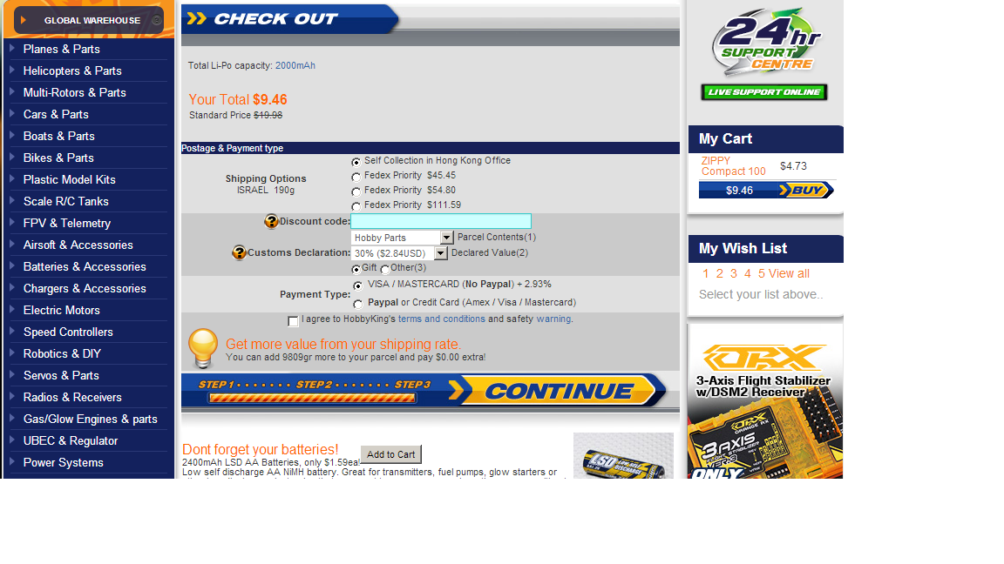
Task: Open ZIPPY Compact 100 cart item
Action: (x=733, y=166)
